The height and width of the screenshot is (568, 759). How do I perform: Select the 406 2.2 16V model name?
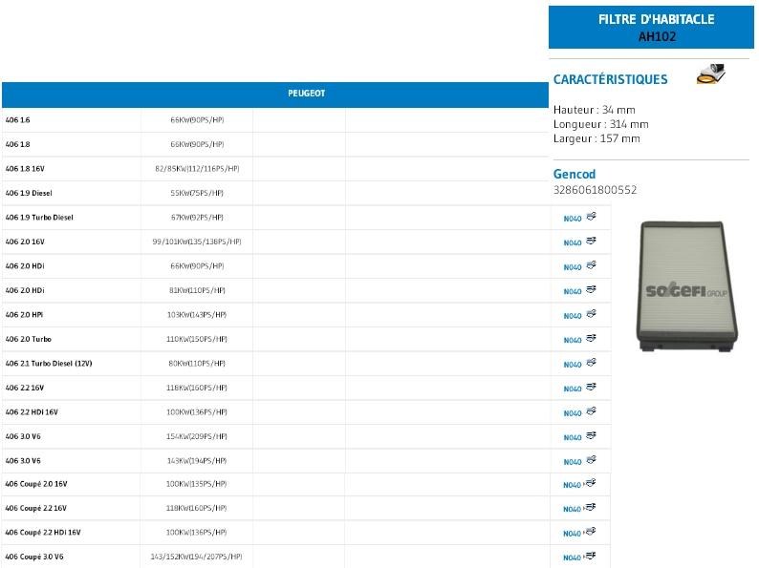click(x=25, y=388)
